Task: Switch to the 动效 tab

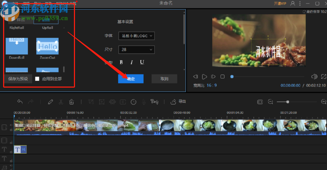Action: (46, 20)
